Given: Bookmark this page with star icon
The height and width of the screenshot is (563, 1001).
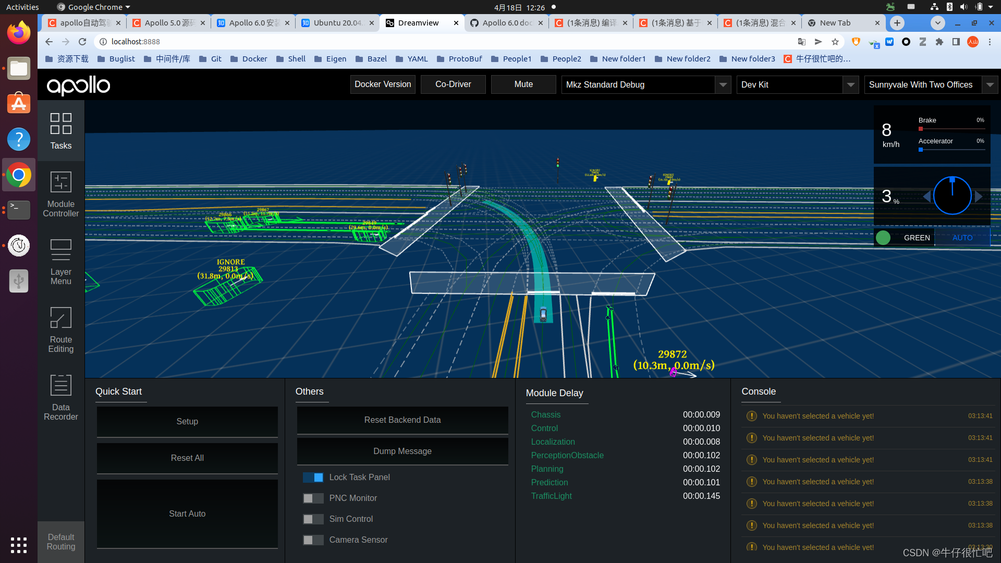Looking at the screenshot, I should [x=835, y=42].
